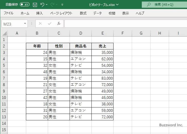Click the Redo arrow icon
Screen dimensions: 187x134
[x=52, y=5]
